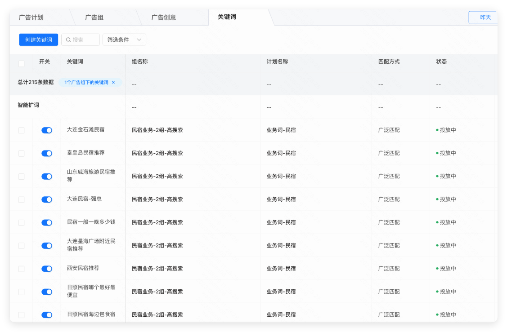The image size is (507, 332).
Task: Click keyword text 西安民宿推荐
Action: click(x=83, y=268)
